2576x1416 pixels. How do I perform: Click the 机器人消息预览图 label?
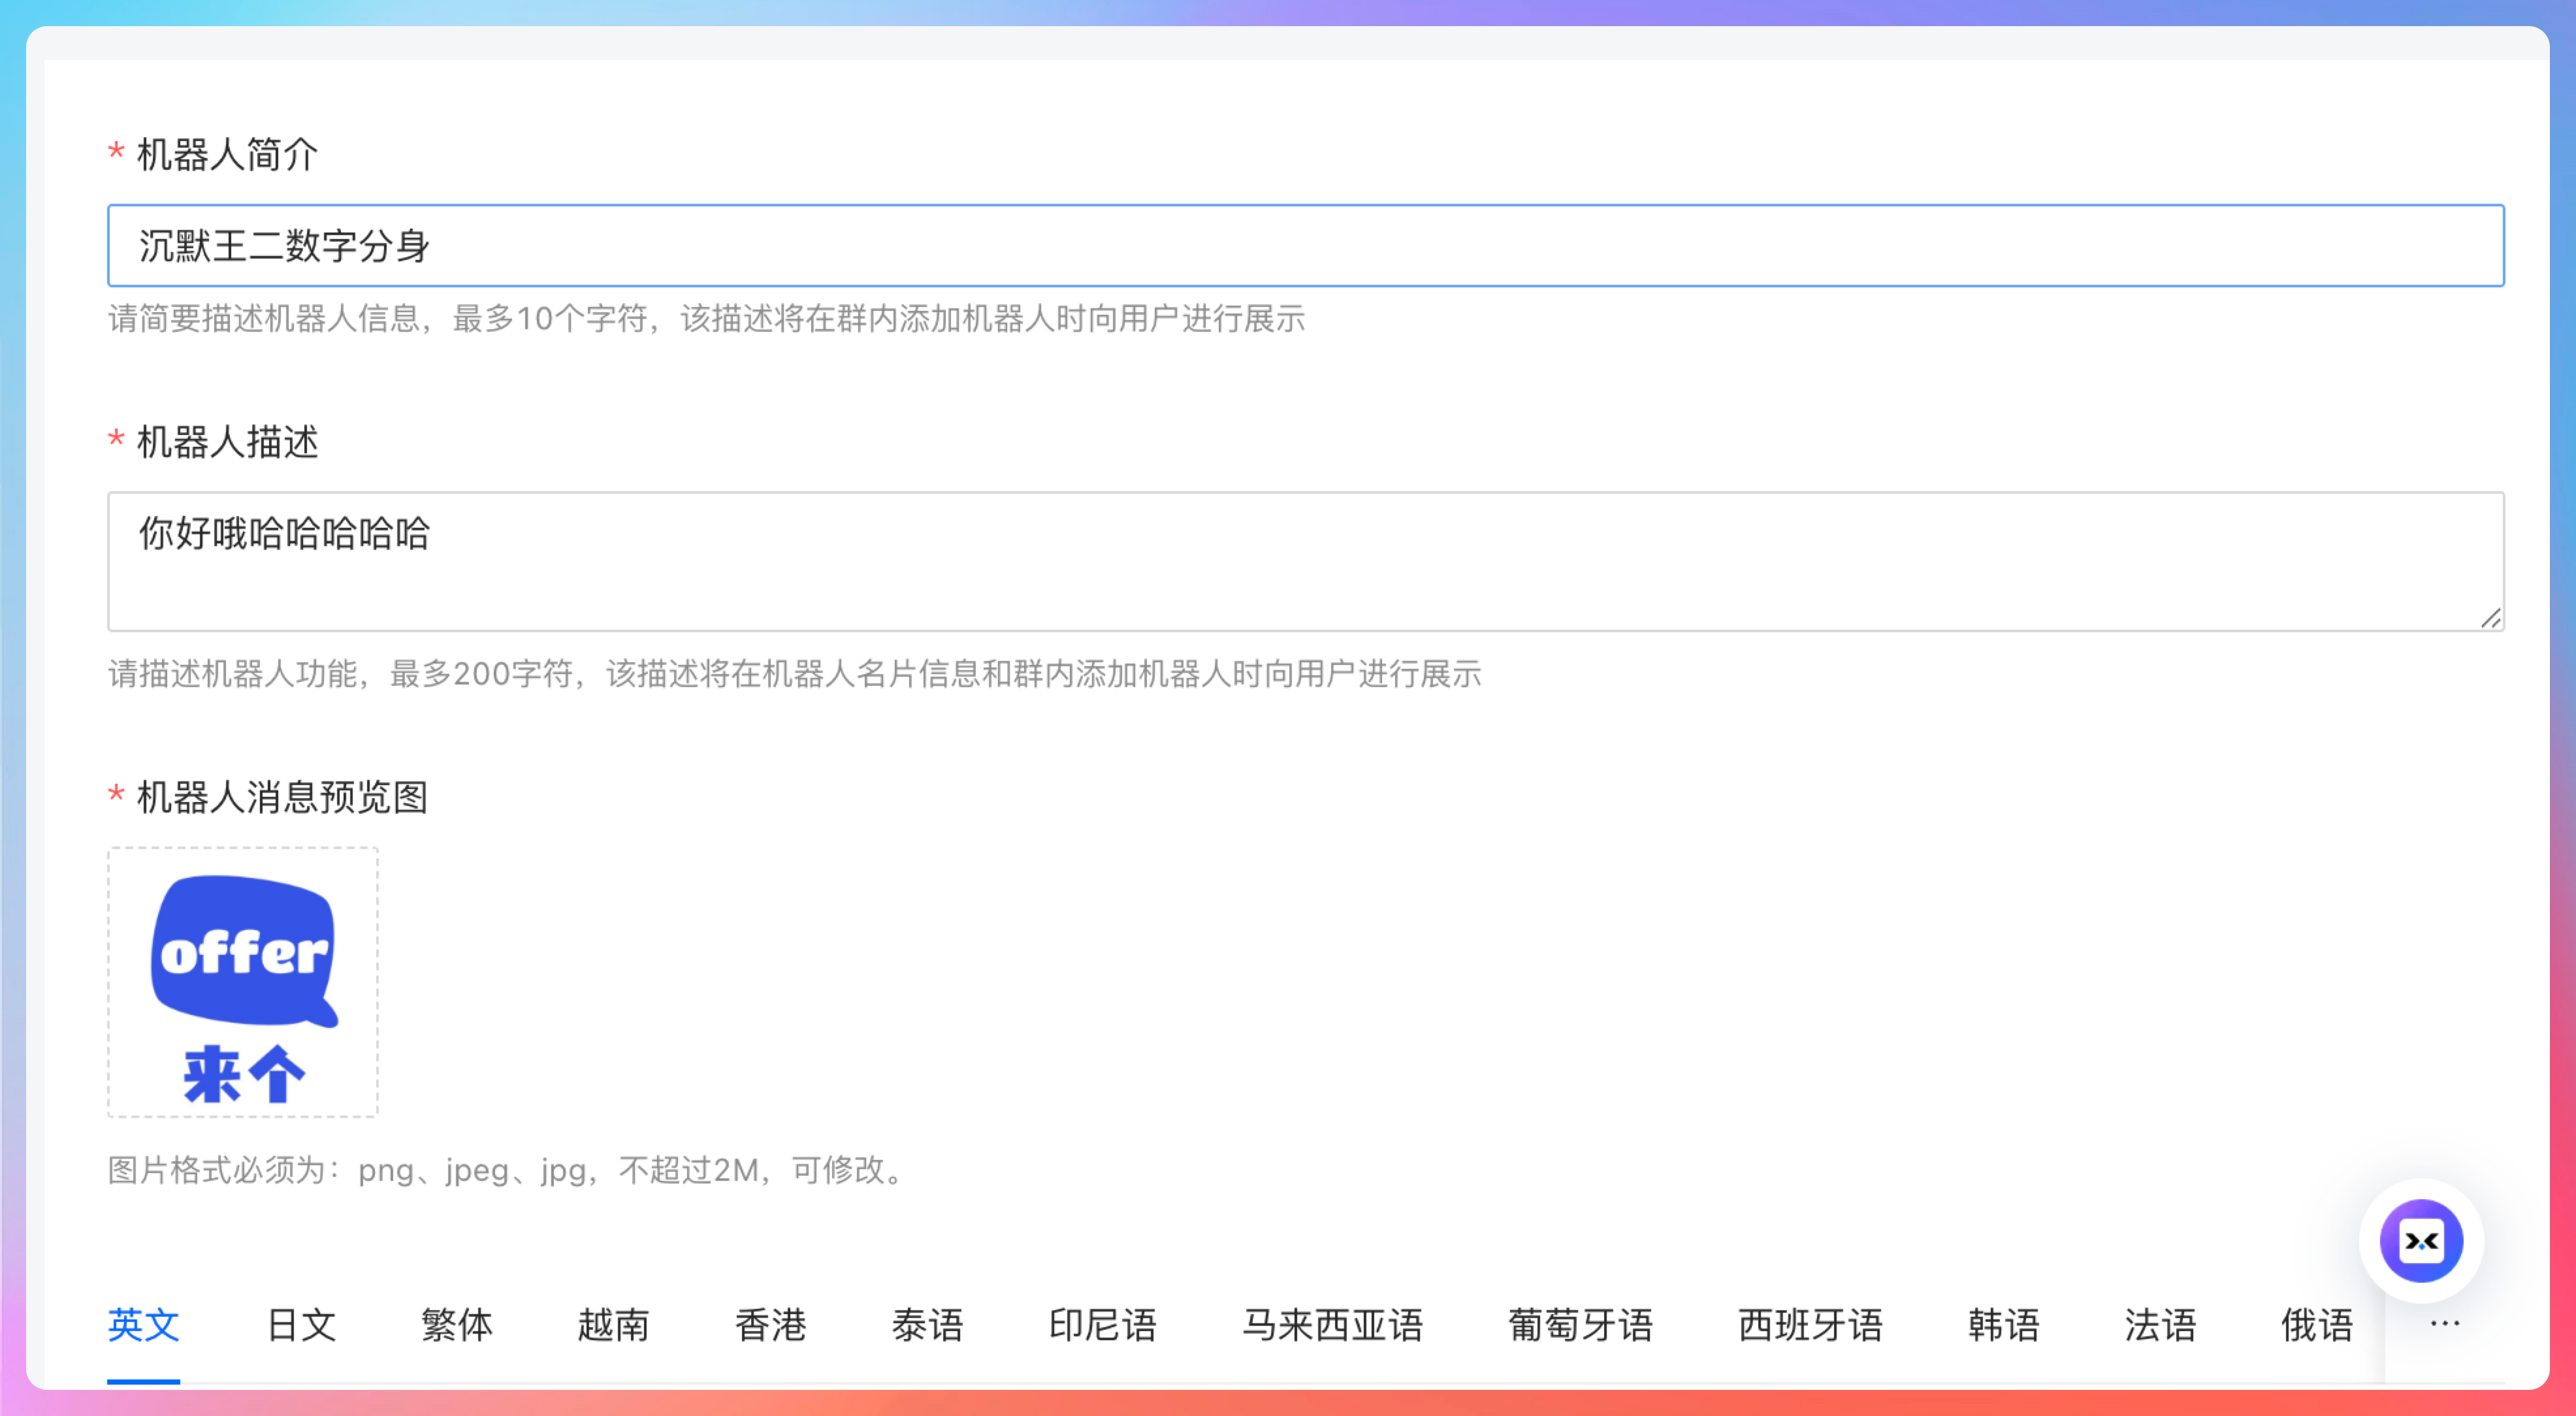282,797
